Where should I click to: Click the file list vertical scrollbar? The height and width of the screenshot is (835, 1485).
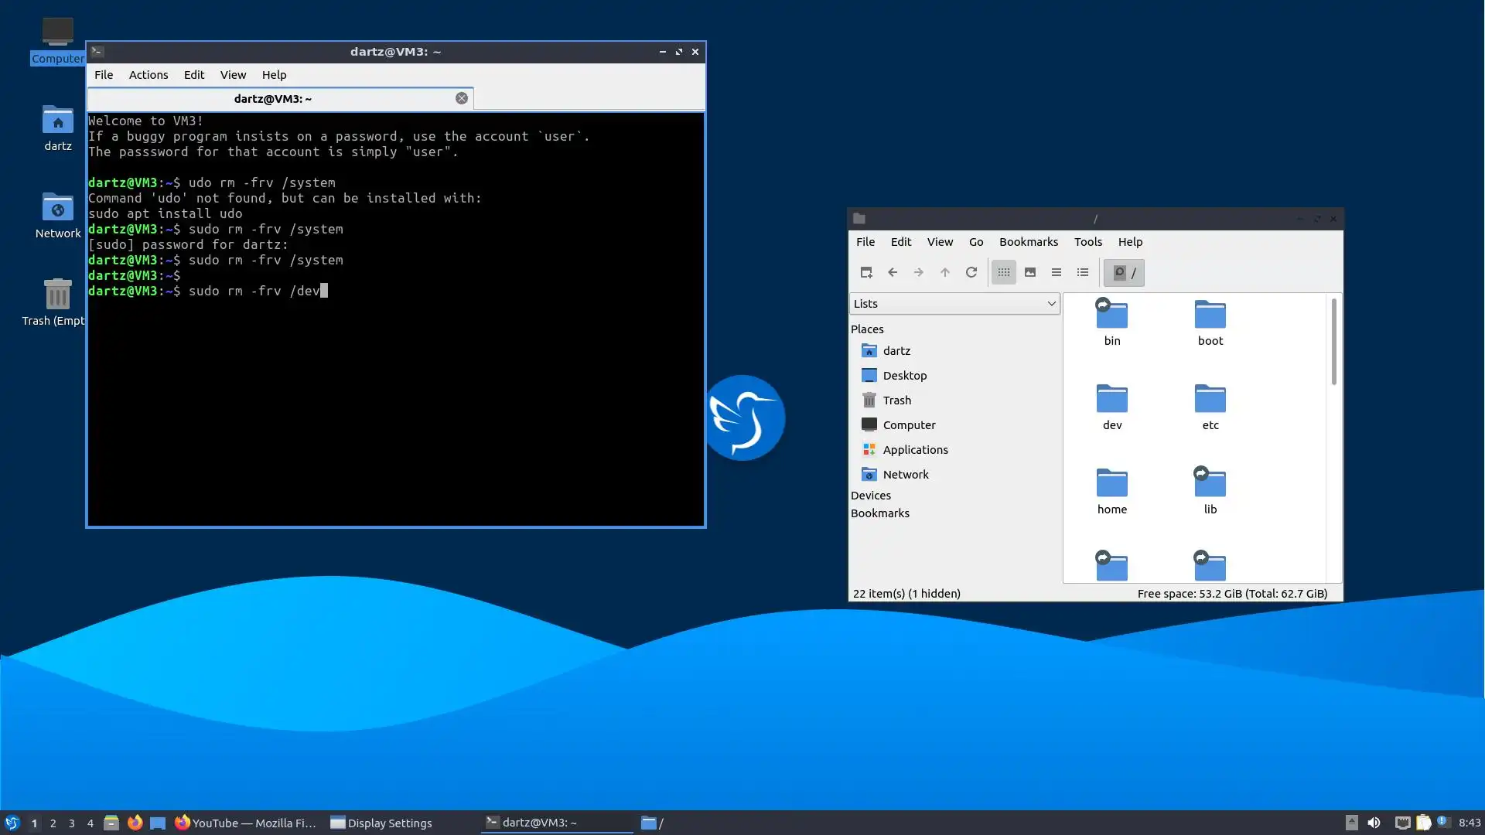click(x=1333, y=342)
